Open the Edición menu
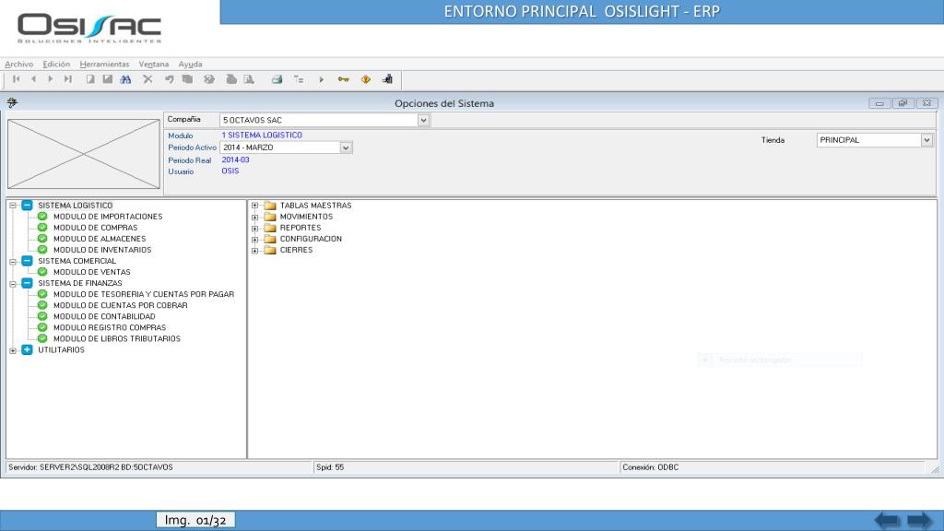 click(x=56, y=64)
